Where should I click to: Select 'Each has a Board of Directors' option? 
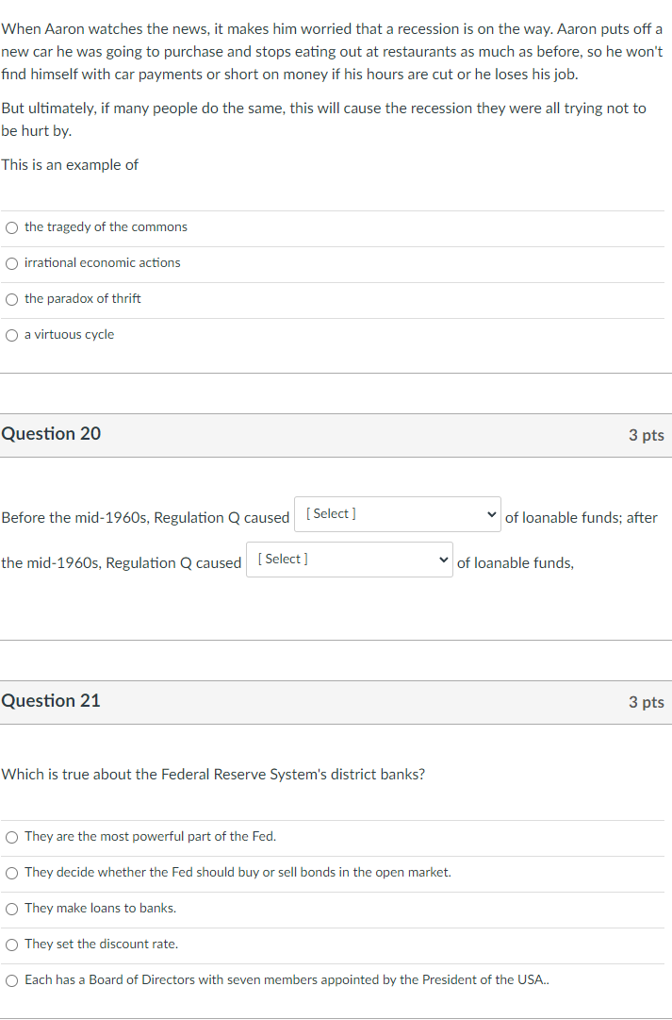(x=11, y=980)
